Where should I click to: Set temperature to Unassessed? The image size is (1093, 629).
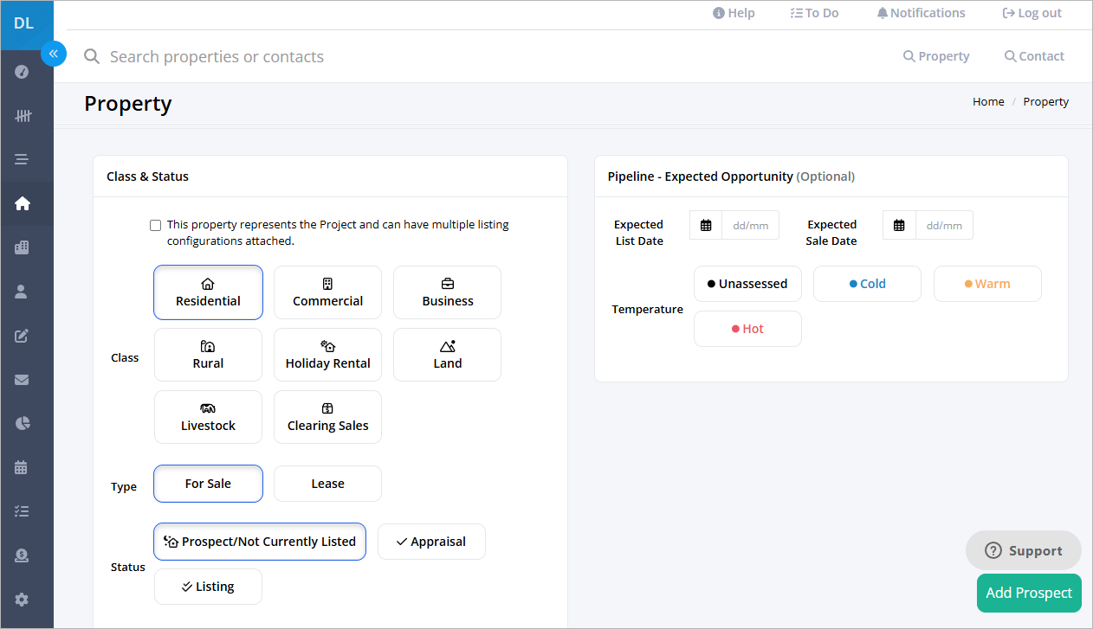point(747,284)
